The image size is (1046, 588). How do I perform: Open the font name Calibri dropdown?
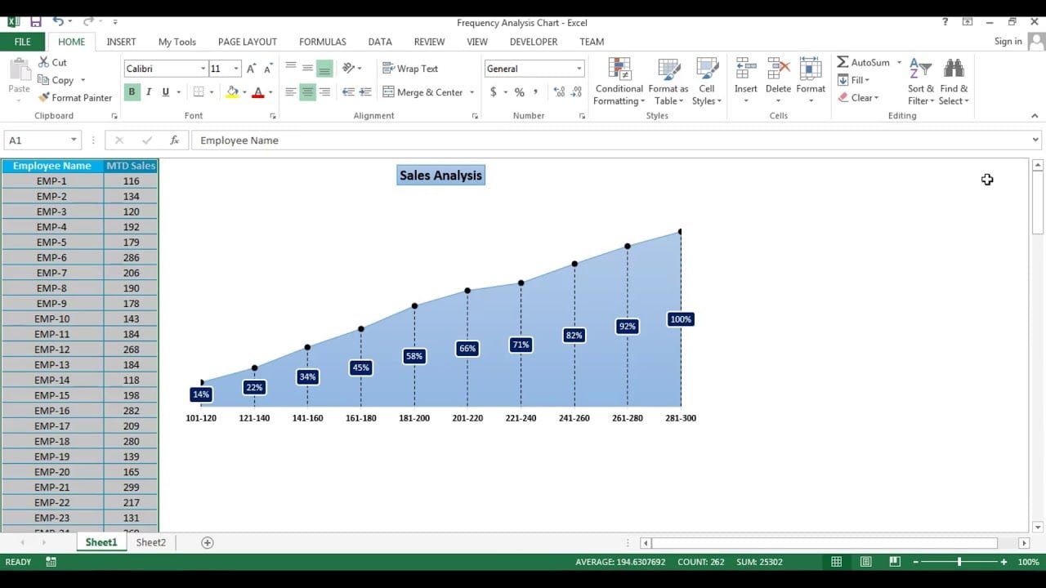click(203, 69)
